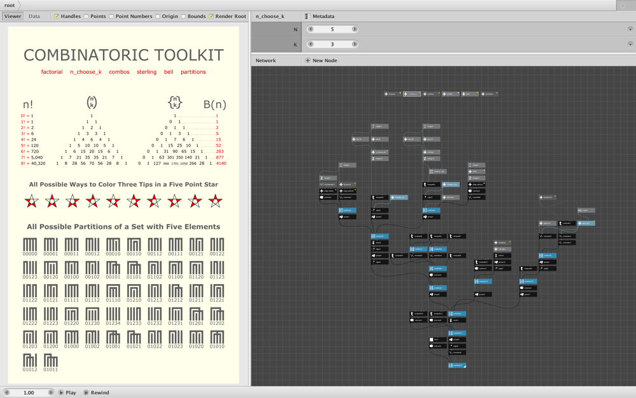Increase K with the right arrow
Screen dimensions: 636x398
tap(354, 44)
